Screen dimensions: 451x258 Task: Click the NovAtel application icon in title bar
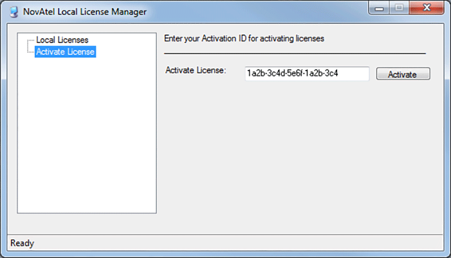coord(14,12)
